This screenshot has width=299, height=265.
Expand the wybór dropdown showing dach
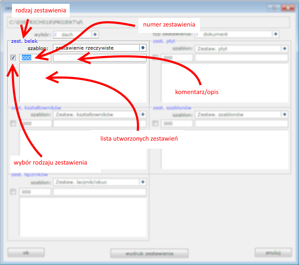point(95,34)
